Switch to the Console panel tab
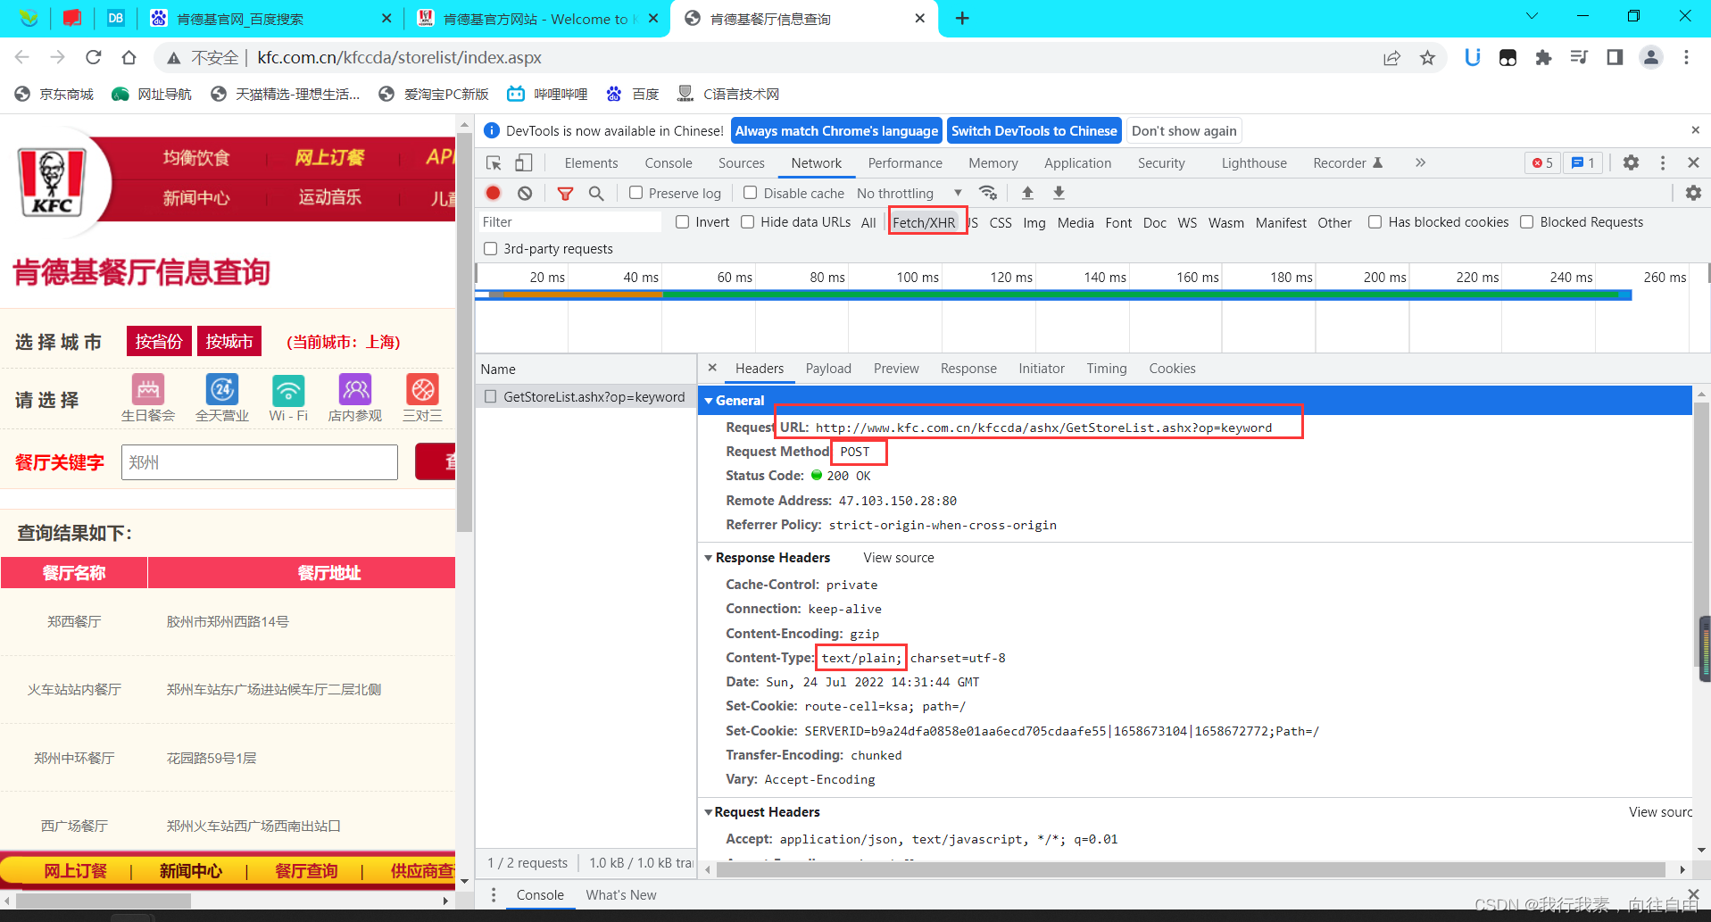 coord(669,163)
